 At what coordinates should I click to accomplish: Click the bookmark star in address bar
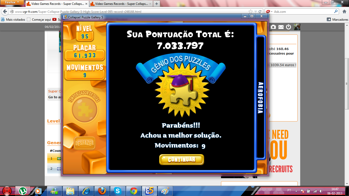[x=251, y=12]
